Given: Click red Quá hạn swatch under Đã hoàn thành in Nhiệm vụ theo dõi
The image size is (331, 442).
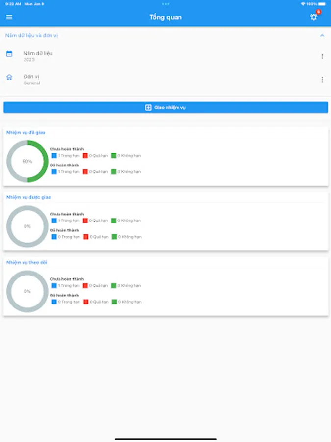Looking at the screenshot, I should (x=86, y=302).
